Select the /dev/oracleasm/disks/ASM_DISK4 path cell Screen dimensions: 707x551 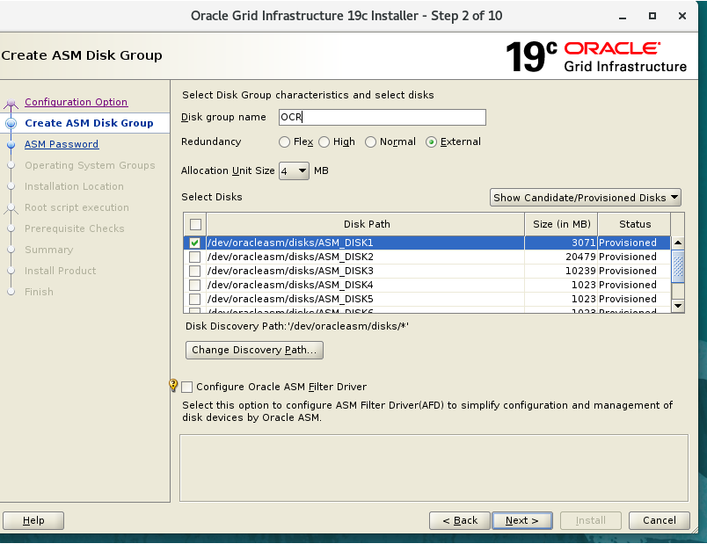coord(365,286)
